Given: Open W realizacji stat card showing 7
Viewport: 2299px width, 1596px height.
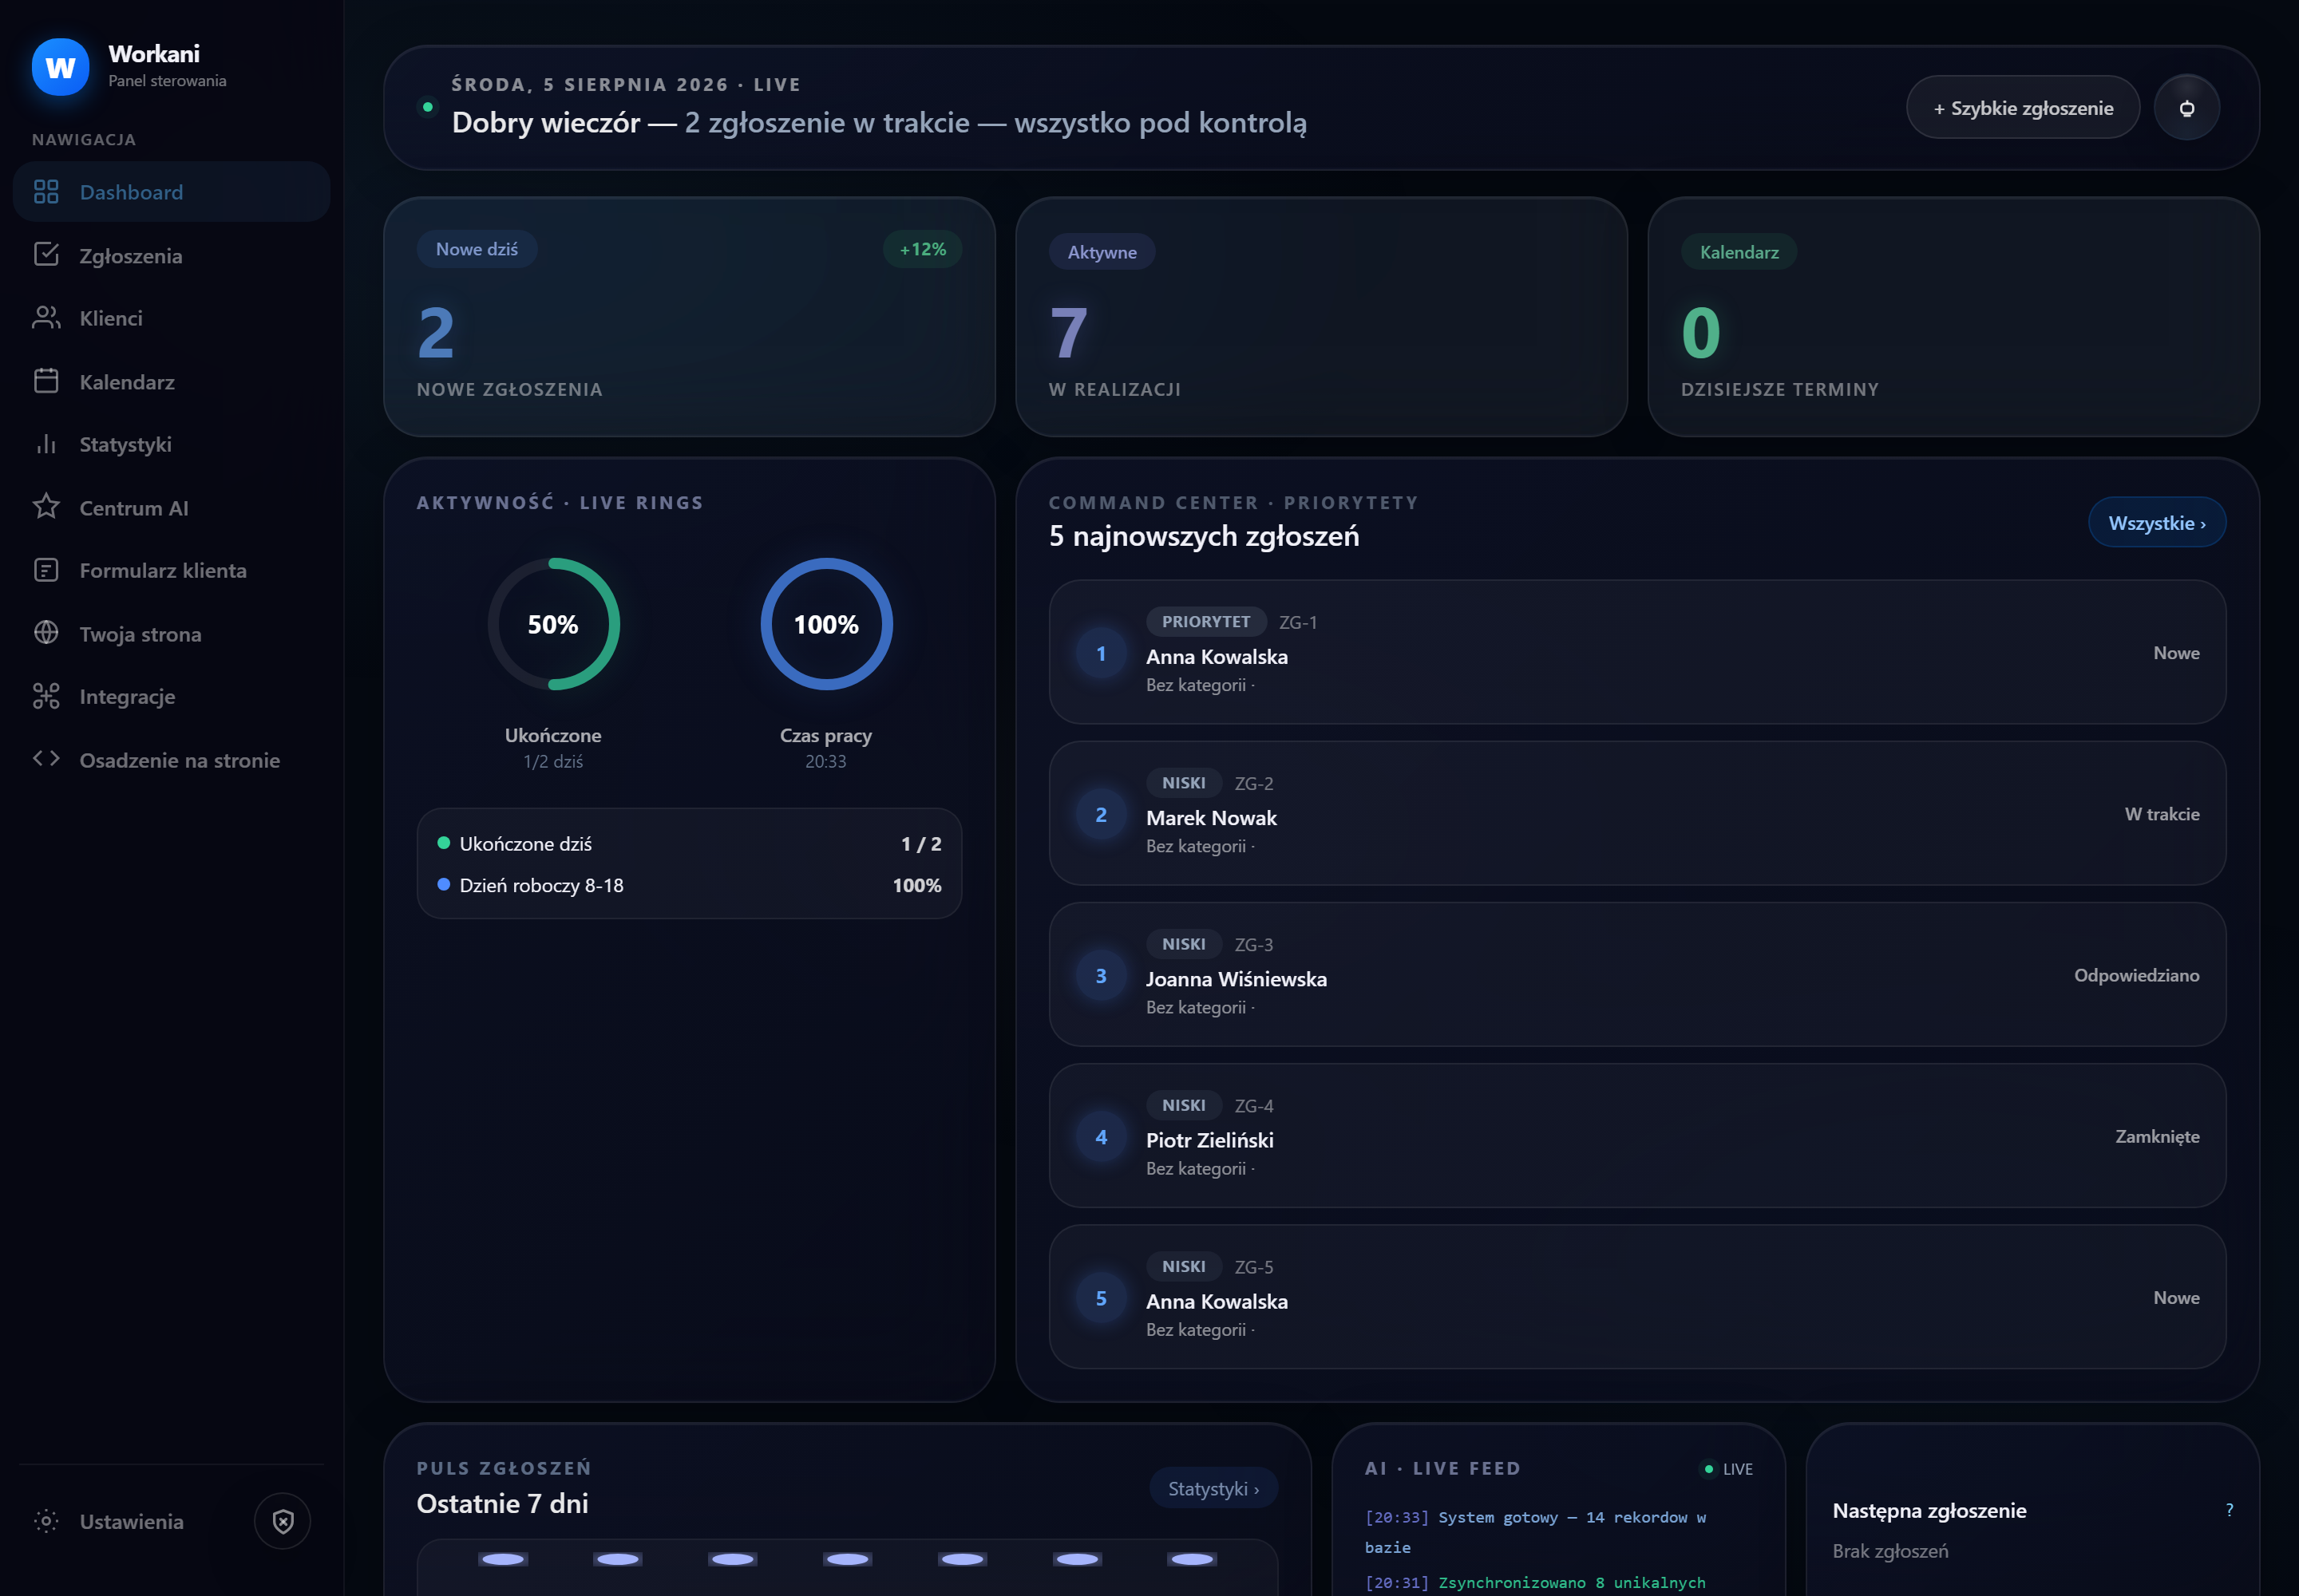Looking at the screenshot, I should 1320,317.
